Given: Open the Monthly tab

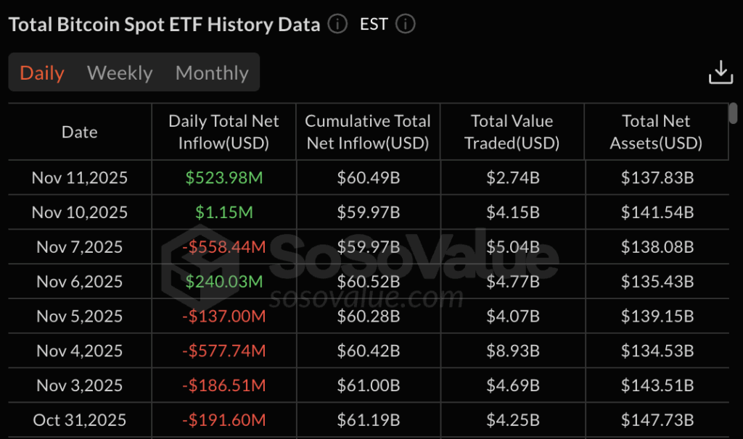Looking at the screenshot, I should click(212, 73).
